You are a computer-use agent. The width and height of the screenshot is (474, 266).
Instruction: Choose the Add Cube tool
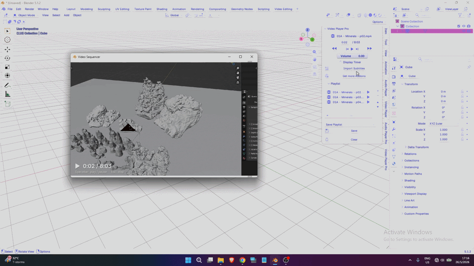[x=7, y=104]
